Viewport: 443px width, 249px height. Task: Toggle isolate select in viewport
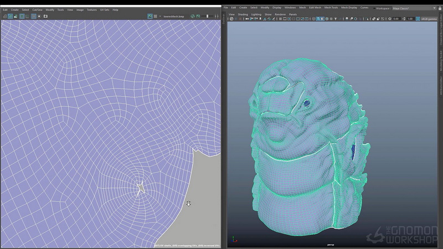click(367, 19)
